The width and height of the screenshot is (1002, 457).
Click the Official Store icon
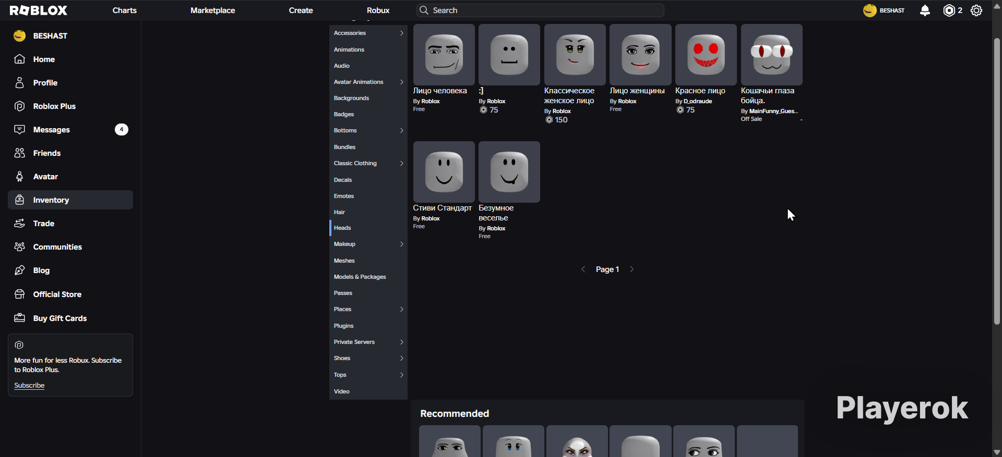(20, 294)
